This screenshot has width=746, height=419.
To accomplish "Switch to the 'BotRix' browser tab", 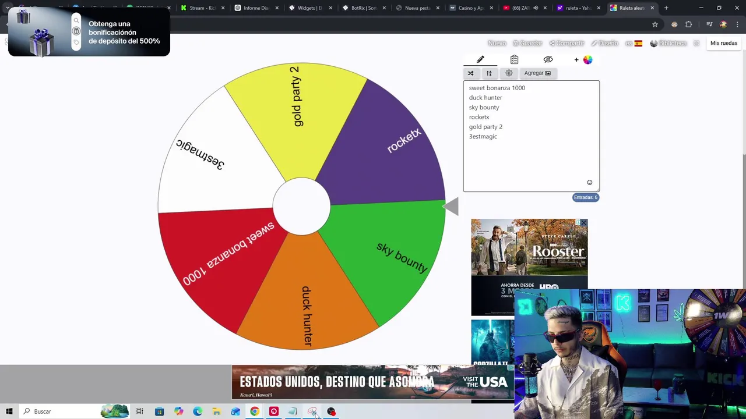I will click(363, 8).
